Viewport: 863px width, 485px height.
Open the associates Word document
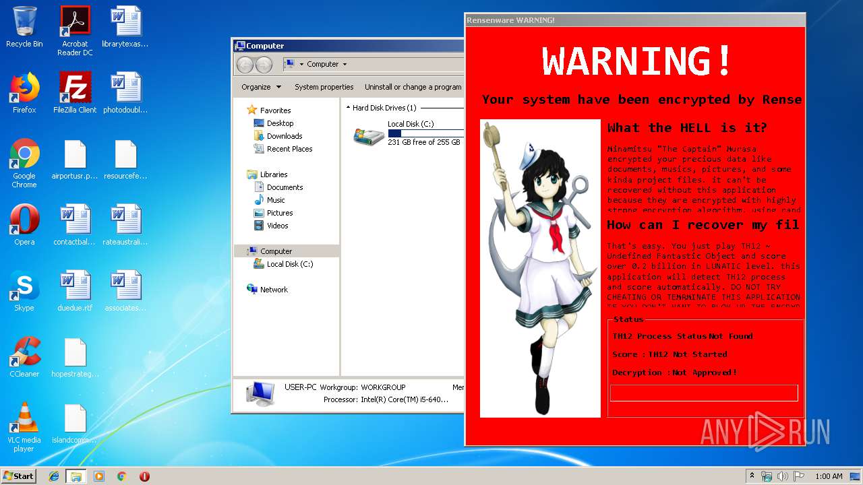point(125,291)
